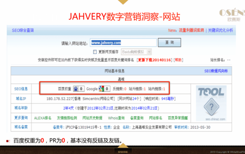Open the Whois查询 link

[x=116, y=118]
